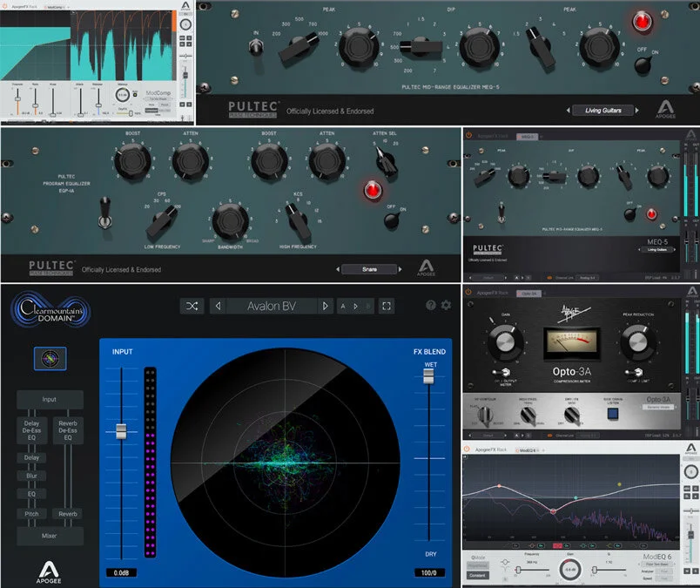The image size is (700, 588).
Task: Flip the GR/OUTPUT METER toggle on Opto-3A
Action: pyautogui.click(x=502, y=372)
